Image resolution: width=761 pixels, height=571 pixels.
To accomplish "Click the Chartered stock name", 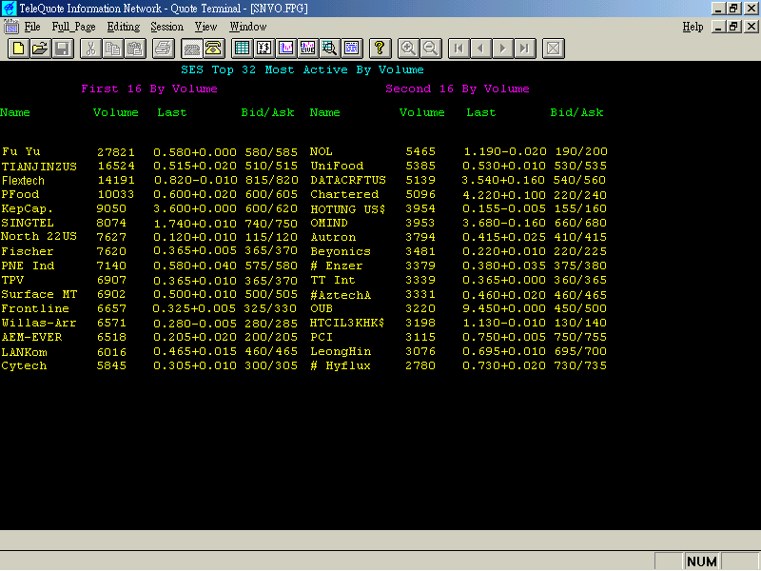I will point(344,194).
